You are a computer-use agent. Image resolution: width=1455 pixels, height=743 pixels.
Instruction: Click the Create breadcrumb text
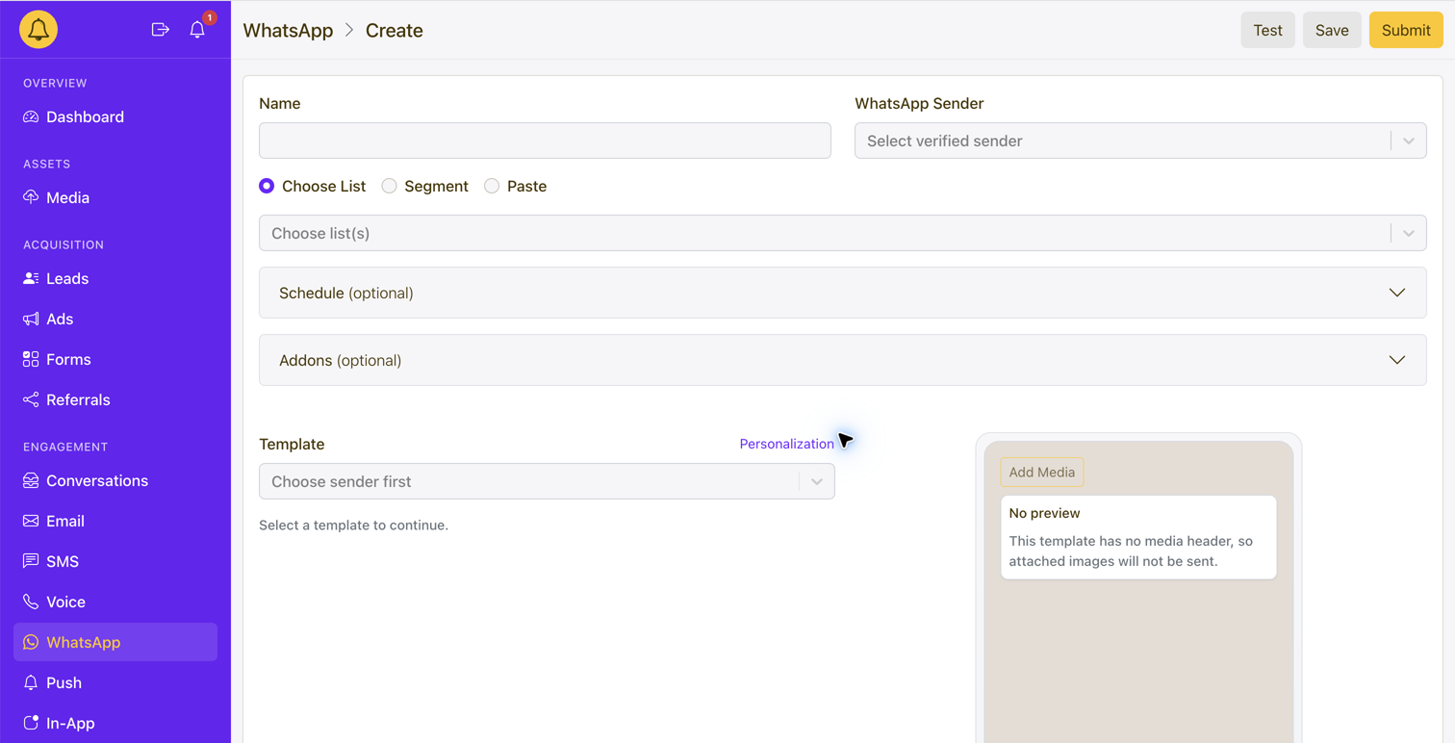[395, 30]
